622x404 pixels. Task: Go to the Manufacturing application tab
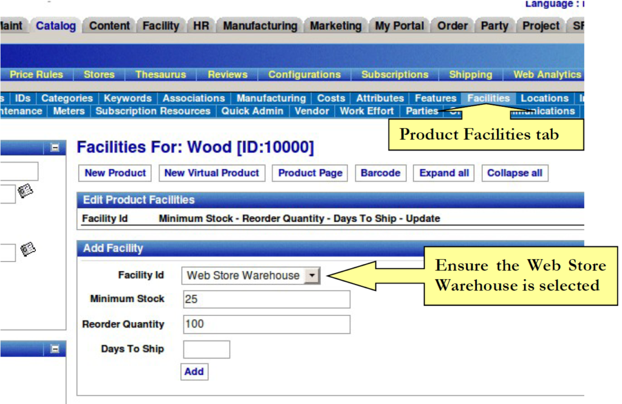click(x=260, y=25)
